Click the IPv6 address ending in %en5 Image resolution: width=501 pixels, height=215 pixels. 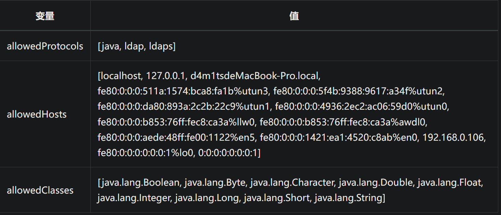(176, 137)
